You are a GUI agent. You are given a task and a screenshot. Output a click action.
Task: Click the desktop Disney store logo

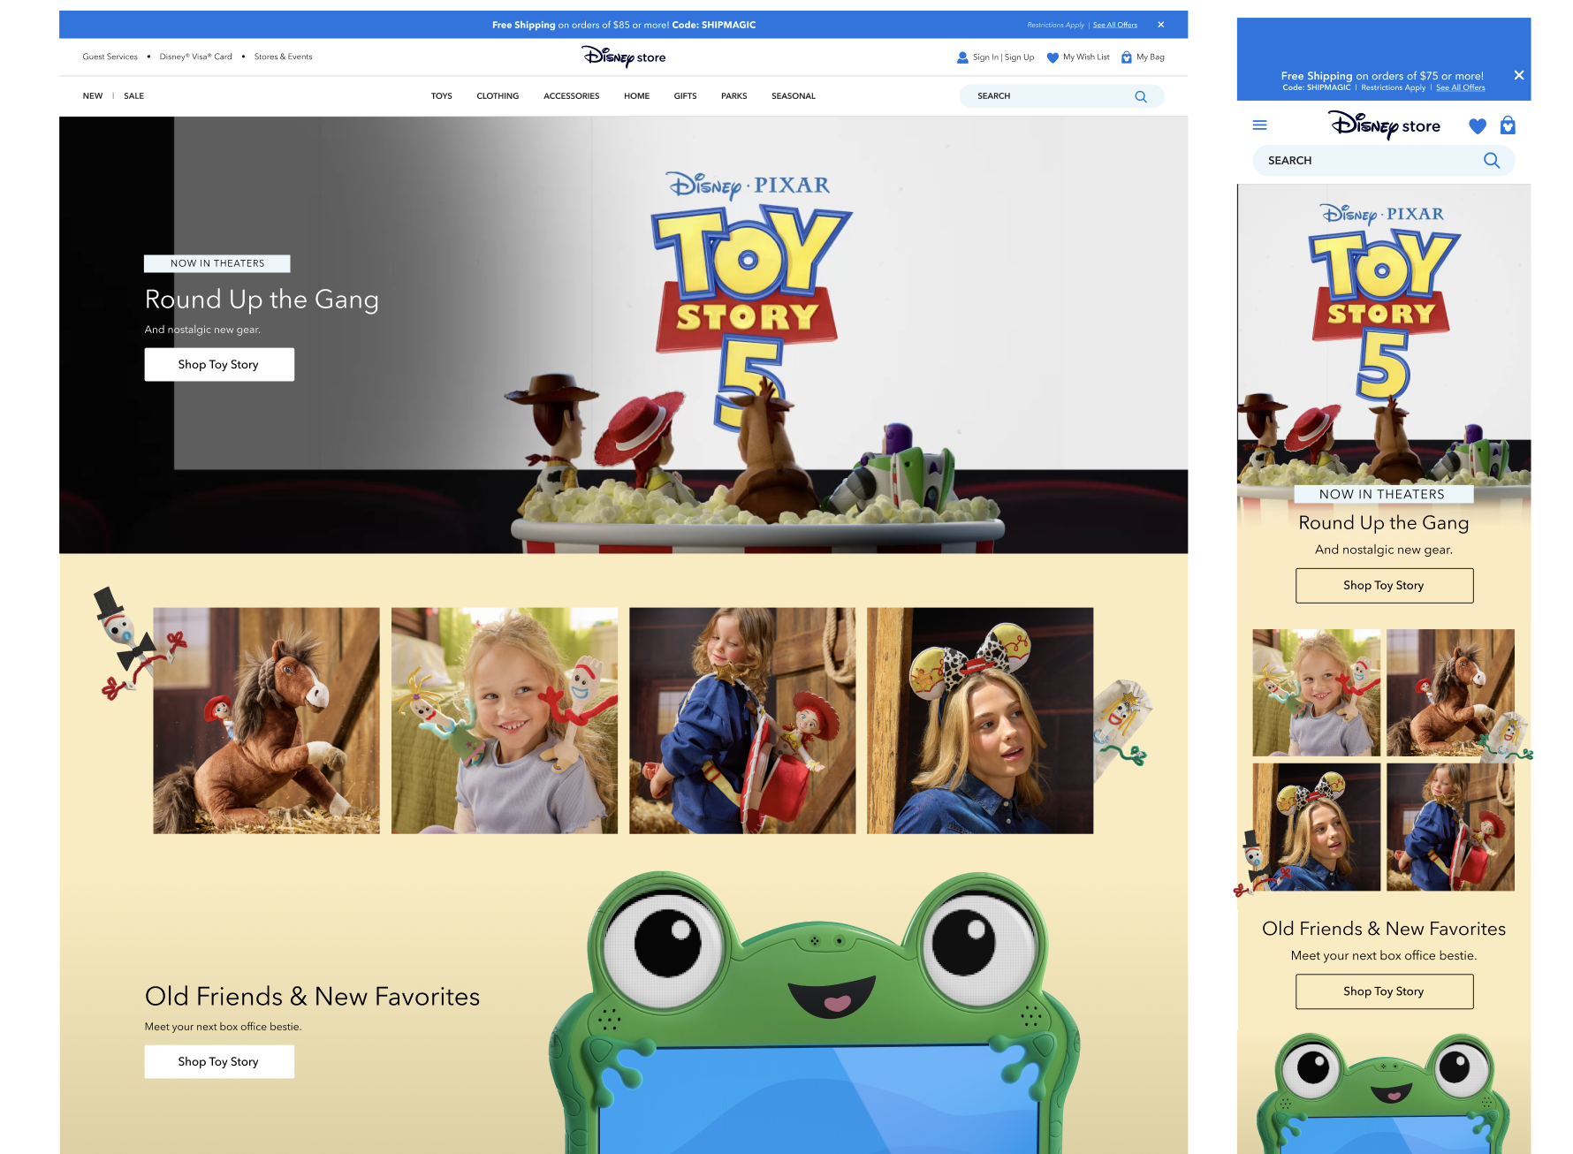pos(624,57)
